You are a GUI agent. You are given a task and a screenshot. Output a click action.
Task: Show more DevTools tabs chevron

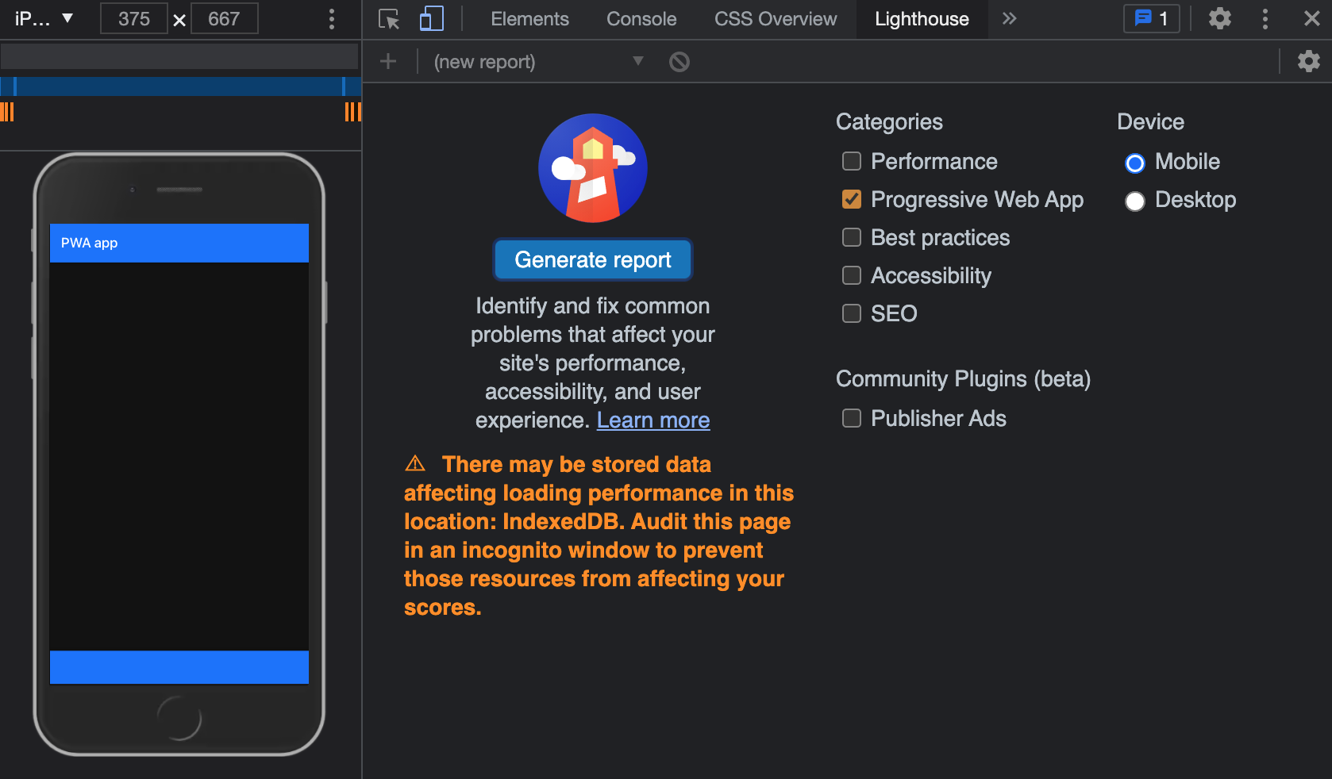click(1009, 18)
